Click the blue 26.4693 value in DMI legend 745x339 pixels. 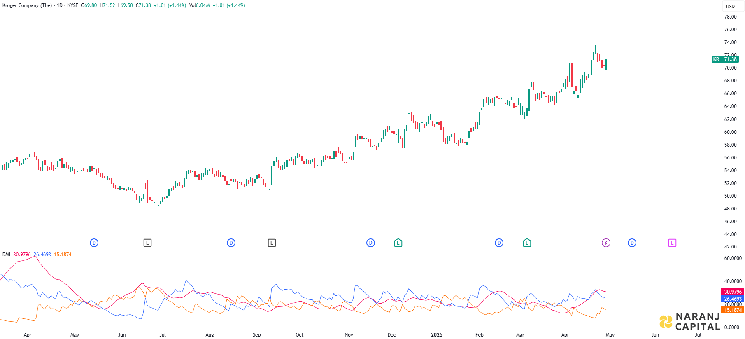click(42, 255)
